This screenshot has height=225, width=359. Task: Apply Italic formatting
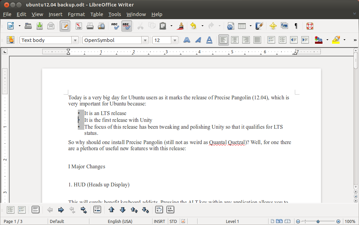[x=198, y=40]
